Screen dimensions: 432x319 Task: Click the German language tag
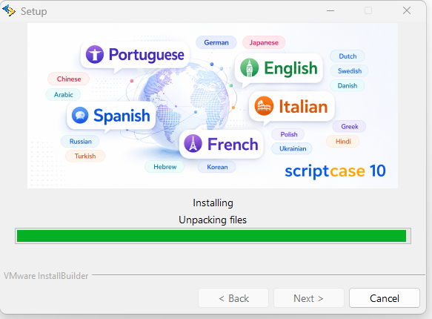[216, 42]
